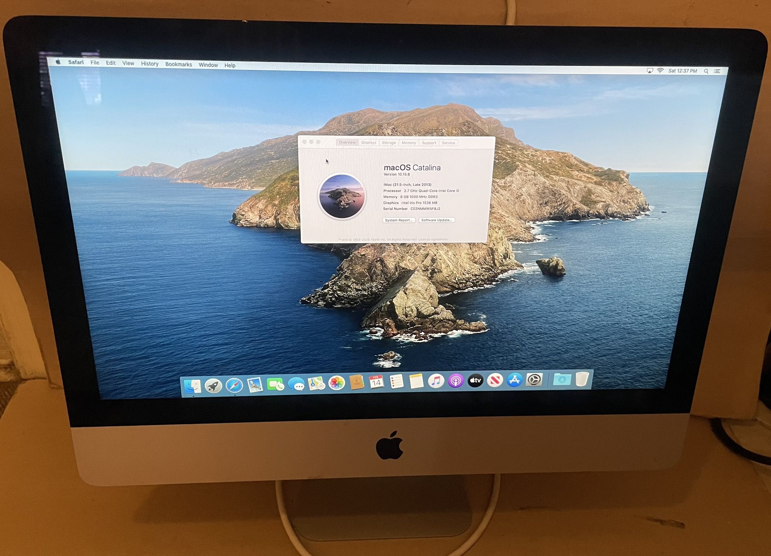This screenshot has height=556, width=771.
Task: Open the Bookmarks menu
Action: click(x=178, y=64)
